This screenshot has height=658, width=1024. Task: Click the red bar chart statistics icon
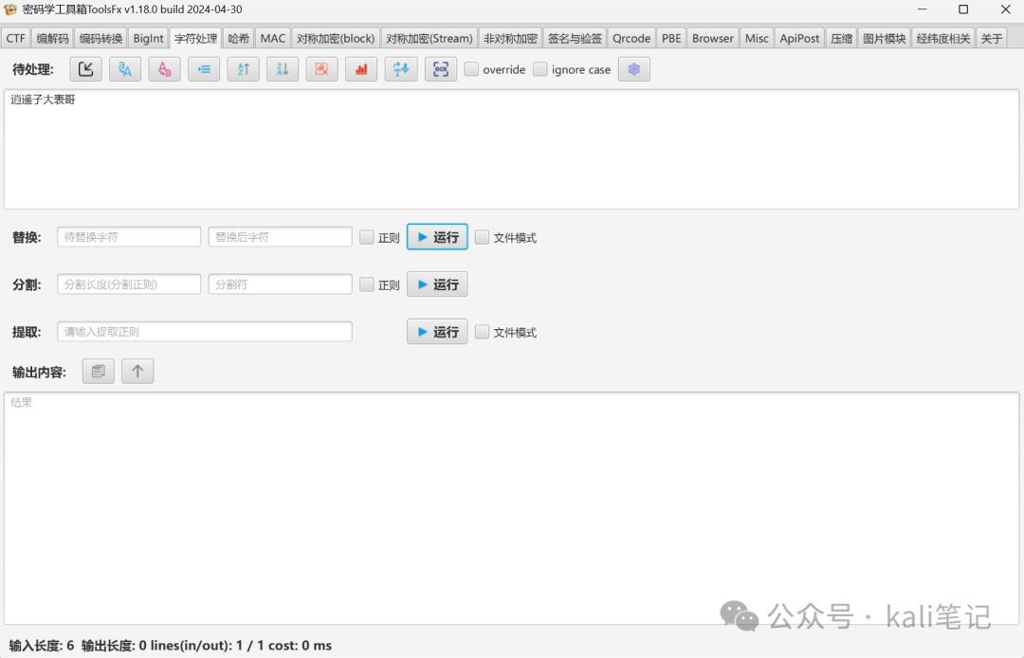click(x=361, y=69)
